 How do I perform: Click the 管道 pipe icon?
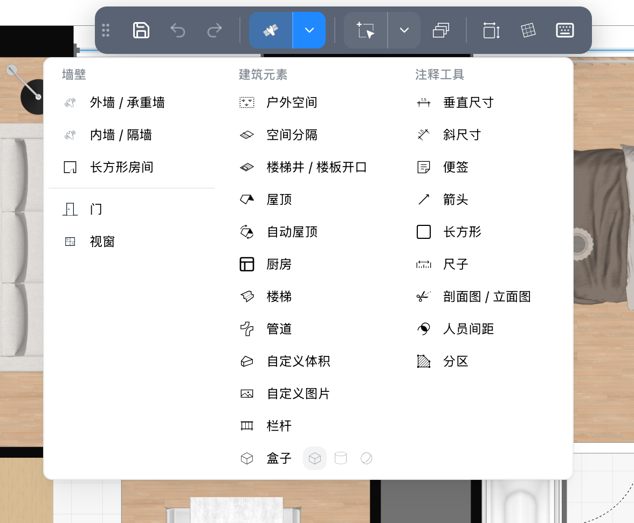click(x=247, y=329)
